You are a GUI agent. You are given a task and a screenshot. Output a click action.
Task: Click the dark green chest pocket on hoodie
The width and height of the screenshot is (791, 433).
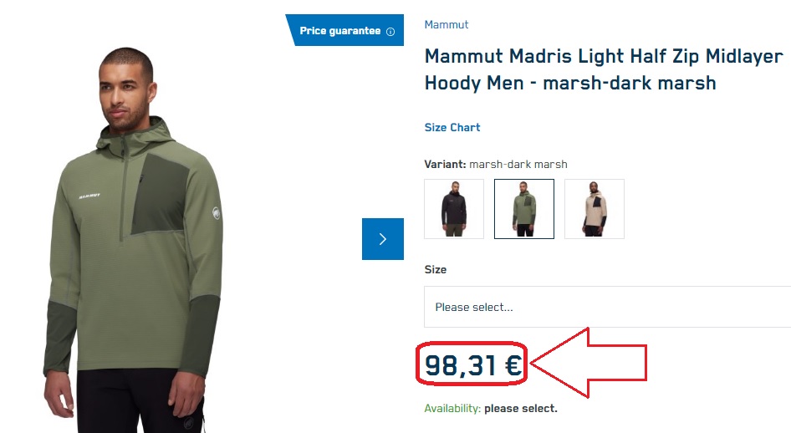pyautogui.click(x=161, y=196)
